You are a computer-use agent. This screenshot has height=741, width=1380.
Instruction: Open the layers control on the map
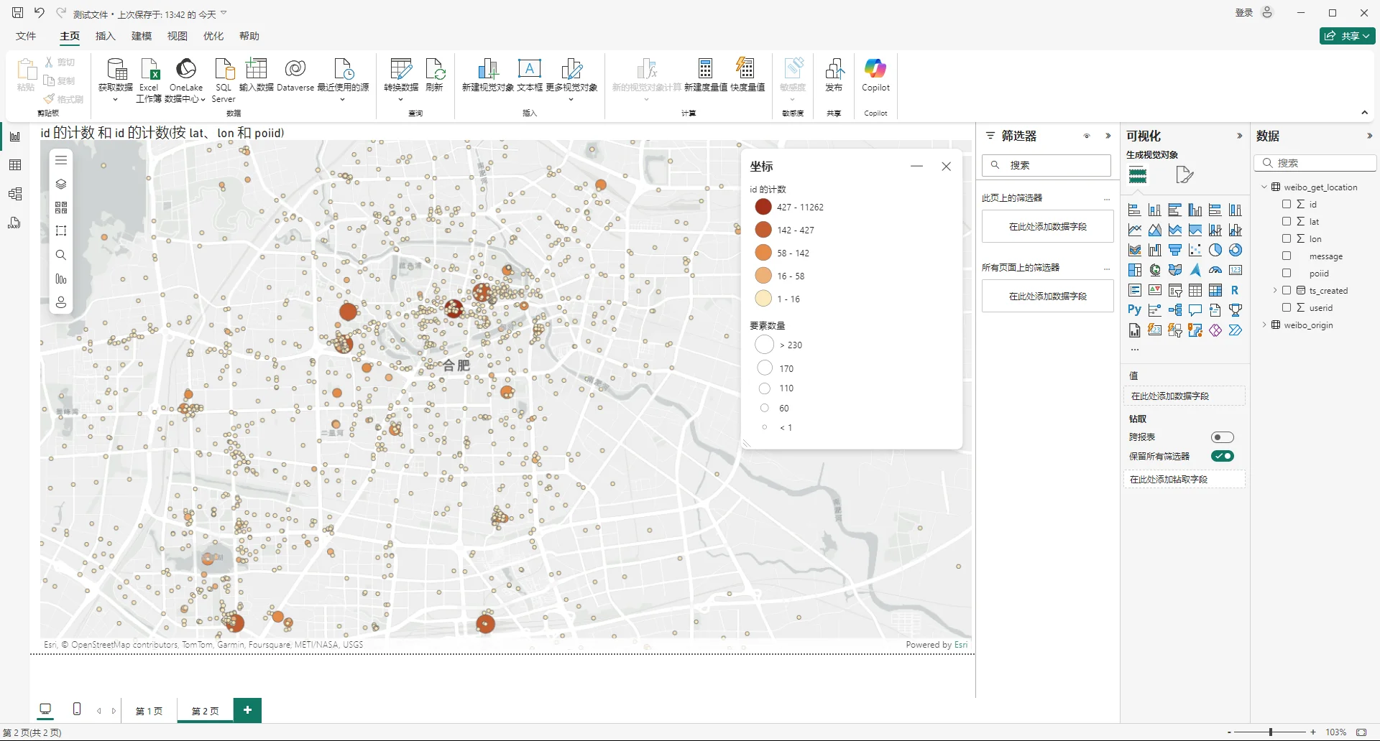pyautogui.click(x=61, y=184)
